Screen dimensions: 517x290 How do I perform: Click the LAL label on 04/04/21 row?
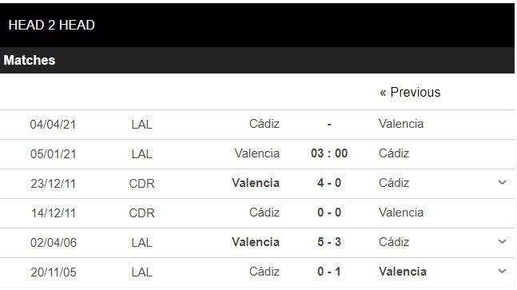coord(141,125)
